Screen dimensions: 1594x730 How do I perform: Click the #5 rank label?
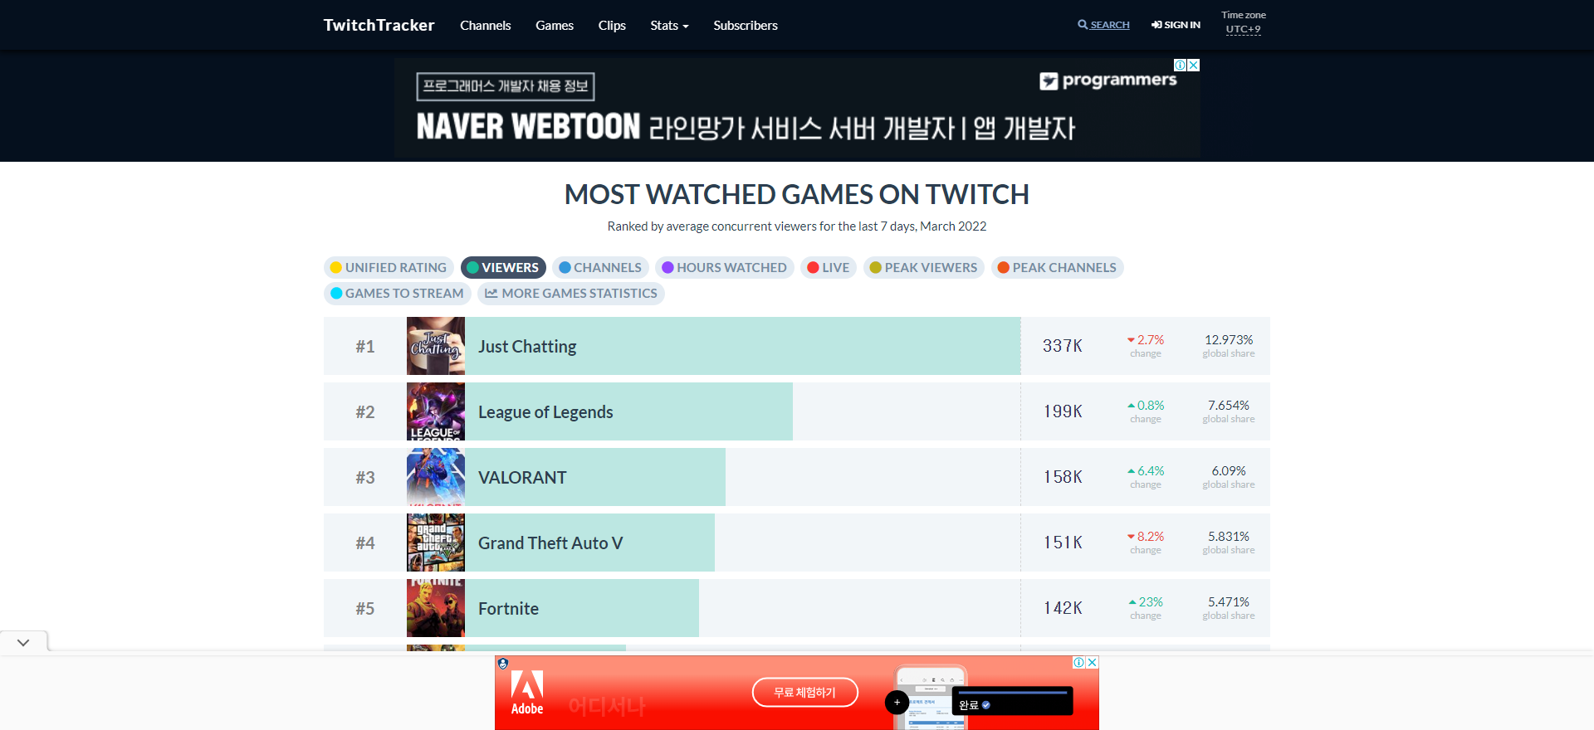coord(365,609)
